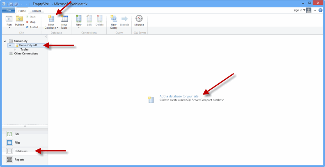Collapse the UniverCity root node
325x167 pixels.
pyautogui.click(x=5, y=41)
